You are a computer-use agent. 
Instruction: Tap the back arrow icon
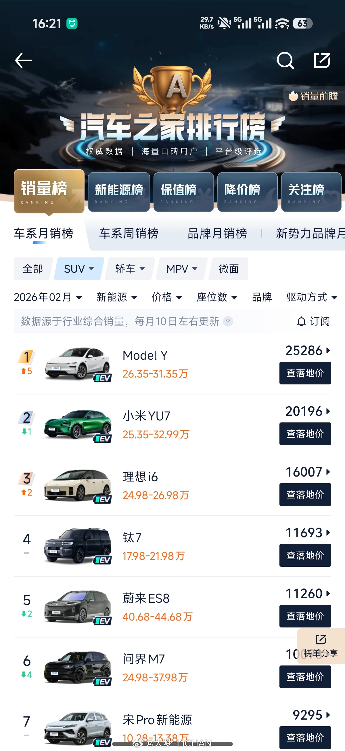pos(23,60)
